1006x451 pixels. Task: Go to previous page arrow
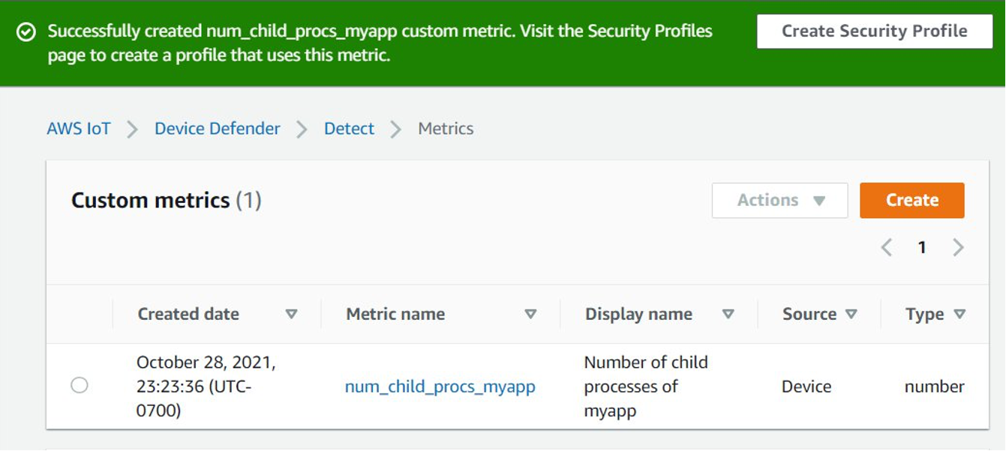click(886, 248)
